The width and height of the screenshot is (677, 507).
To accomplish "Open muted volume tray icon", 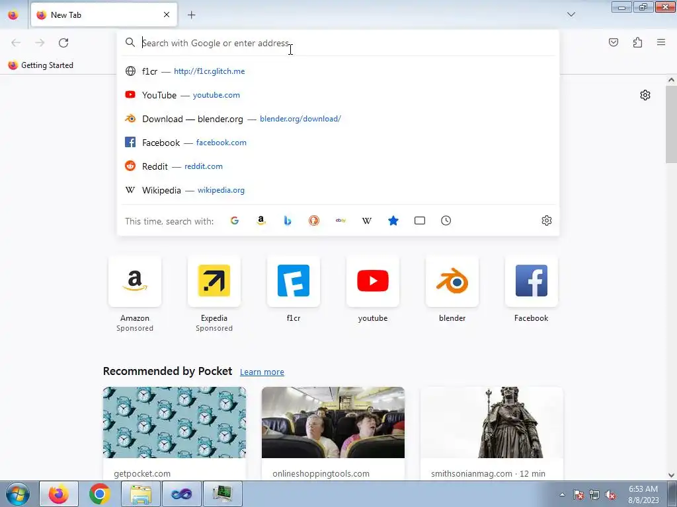I will [610, 495].
